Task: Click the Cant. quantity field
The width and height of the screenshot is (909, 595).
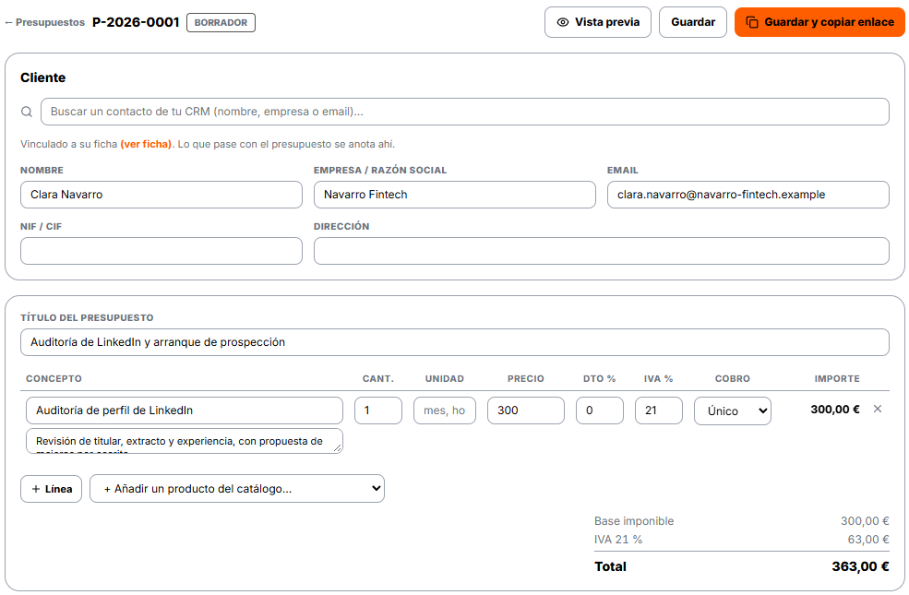Action: click(378, 411)
